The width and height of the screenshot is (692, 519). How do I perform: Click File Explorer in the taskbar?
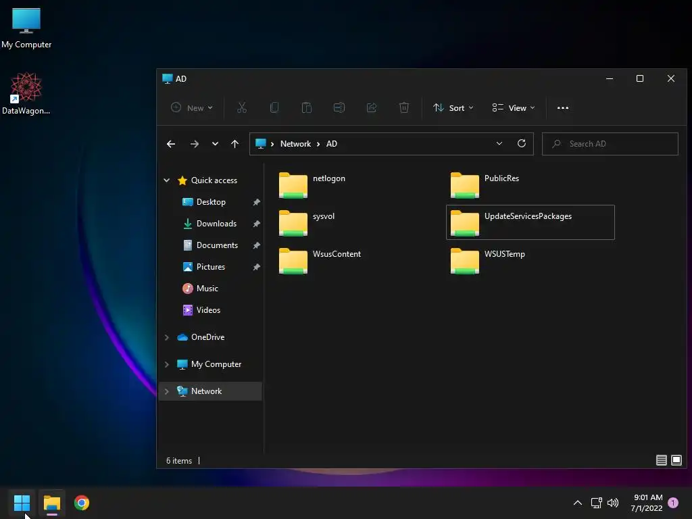(x=51, y=503)
